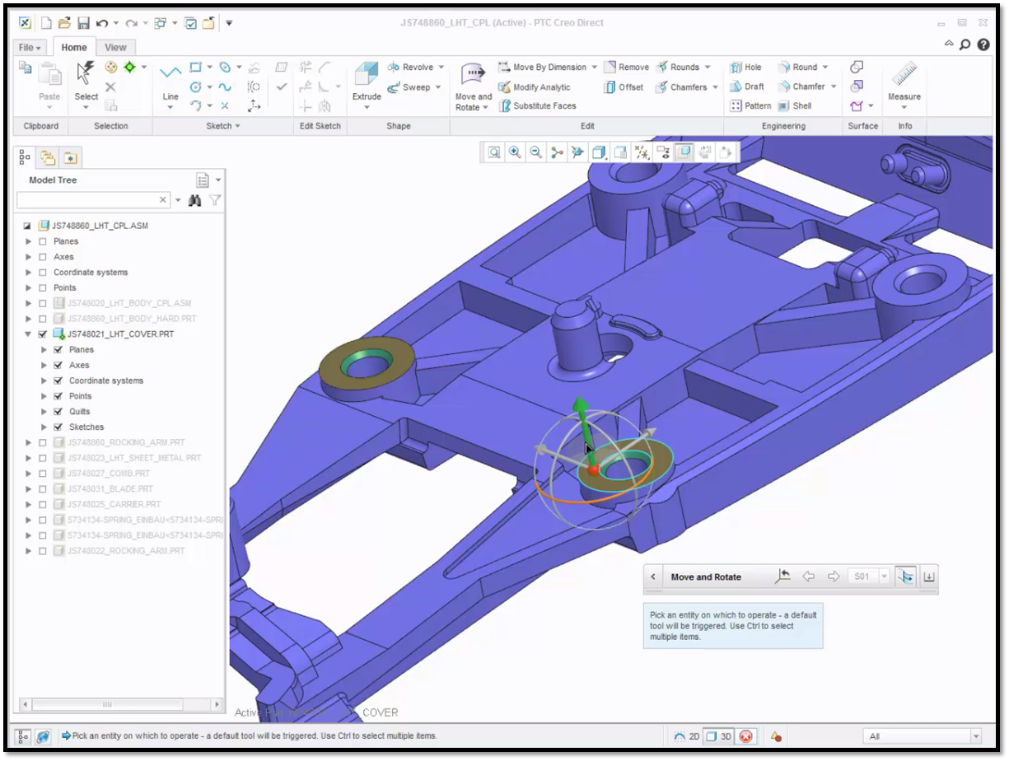Check the assembly-level Planes checkbox

43,241
